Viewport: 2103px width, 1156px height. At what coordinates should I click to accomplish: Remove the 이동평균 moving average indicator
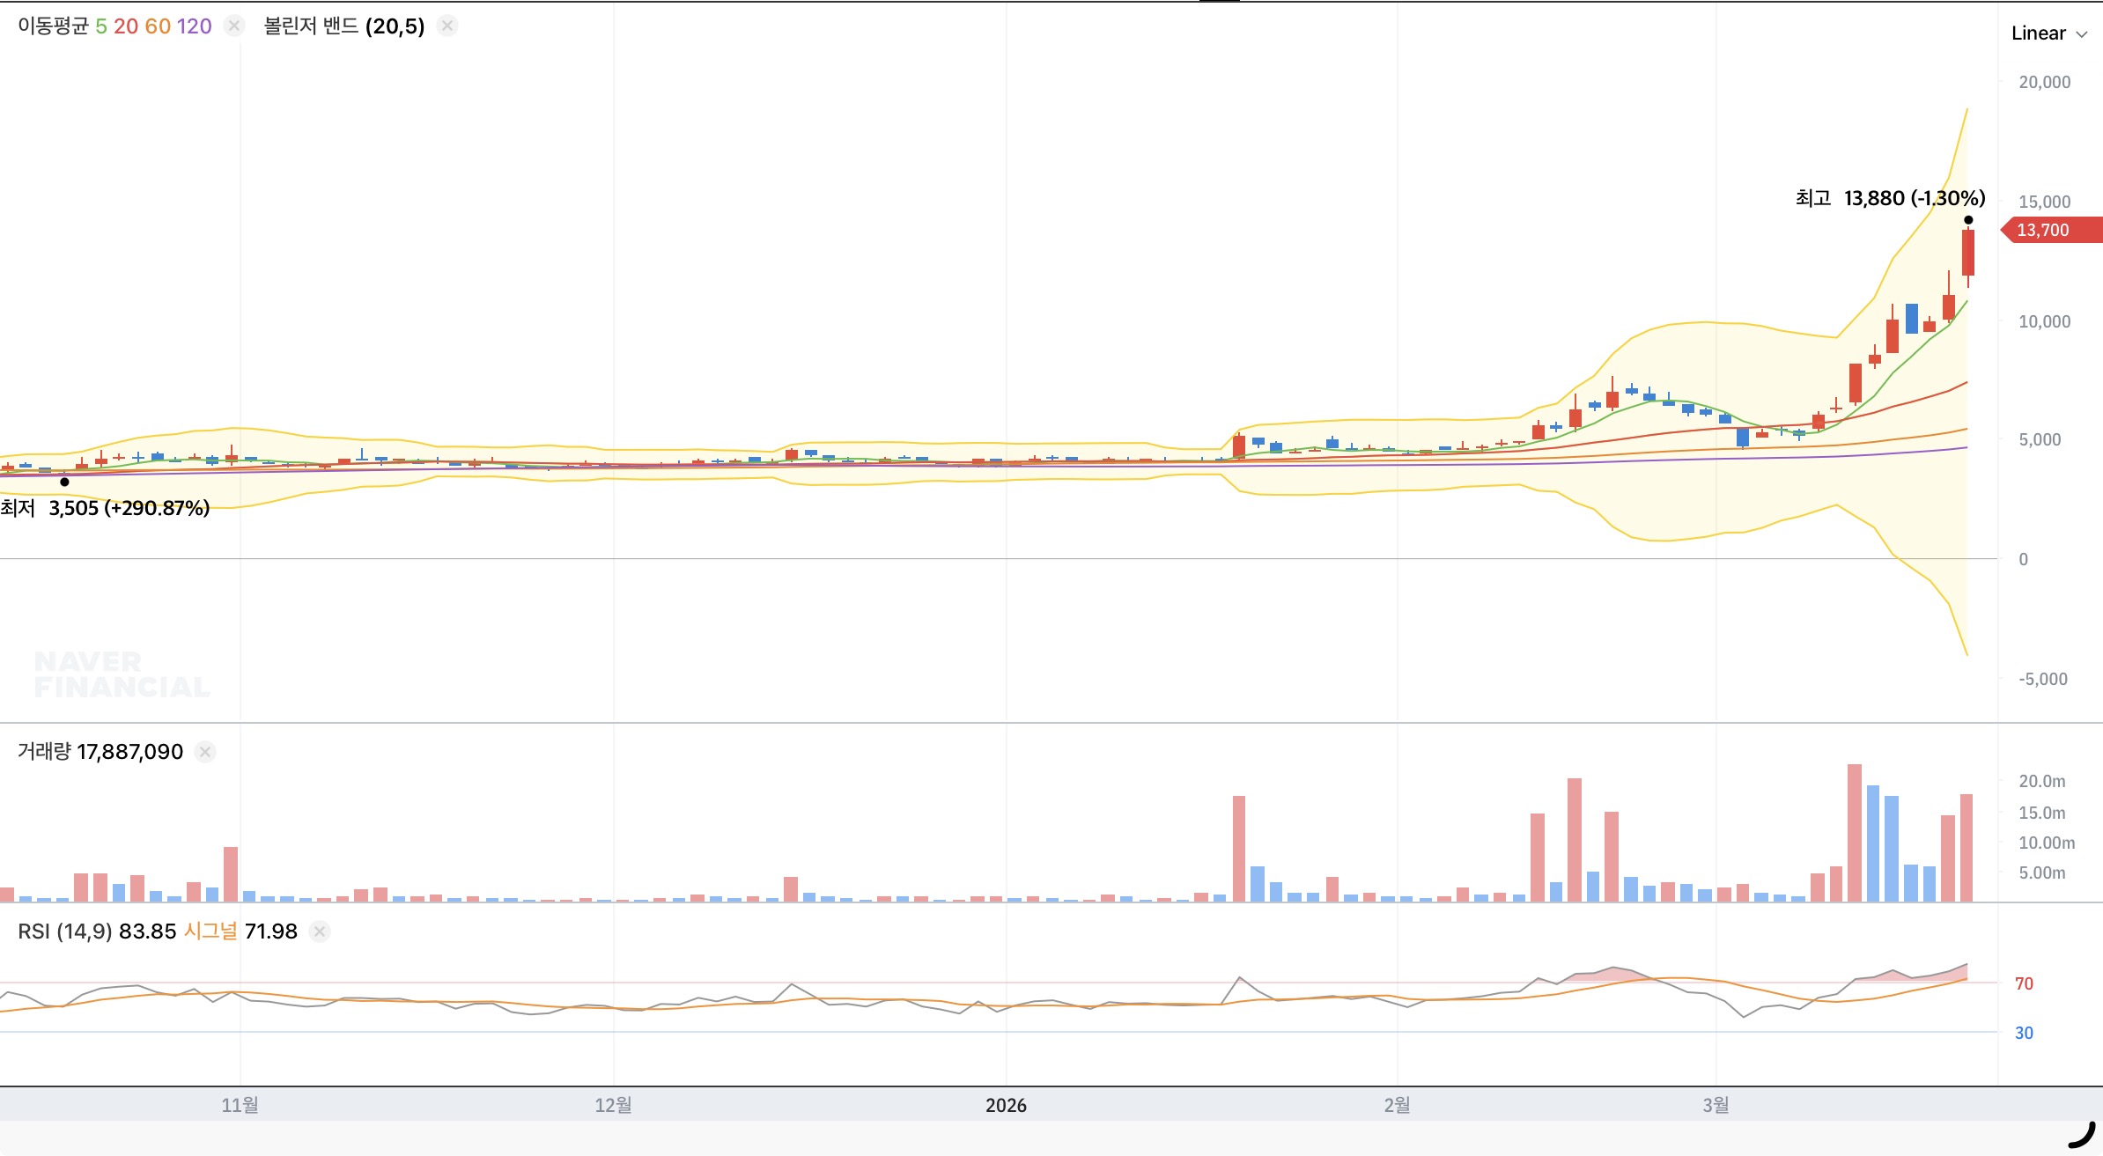(234, 26)
